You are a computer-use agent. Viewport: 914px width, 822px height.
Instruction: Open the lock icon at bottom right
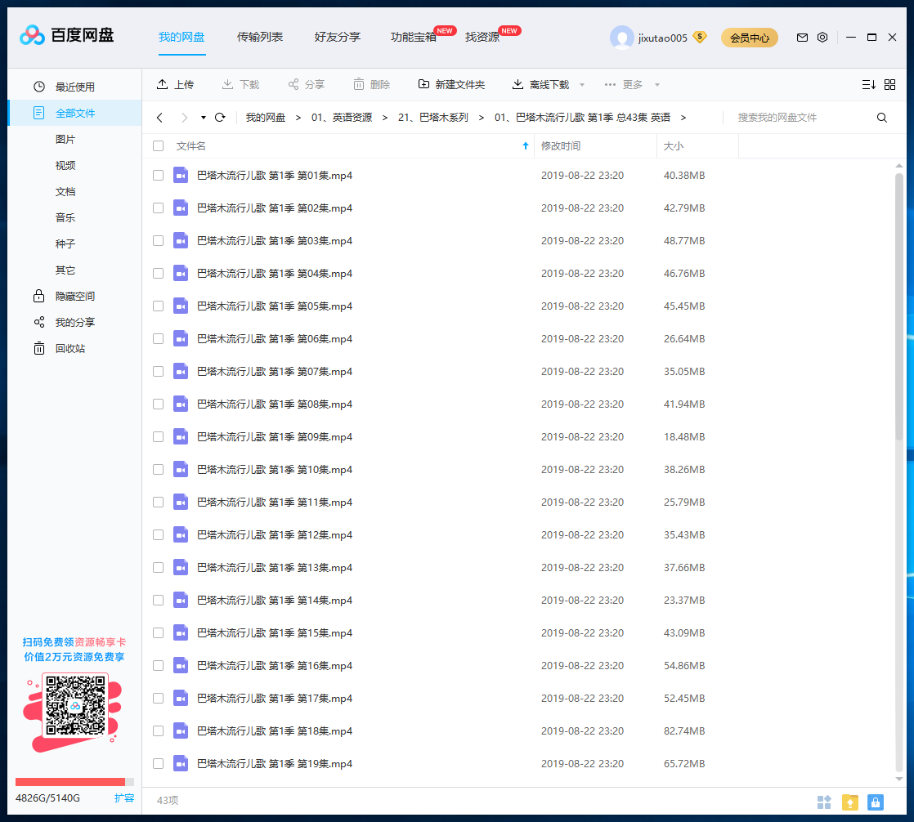pos(876,802)
